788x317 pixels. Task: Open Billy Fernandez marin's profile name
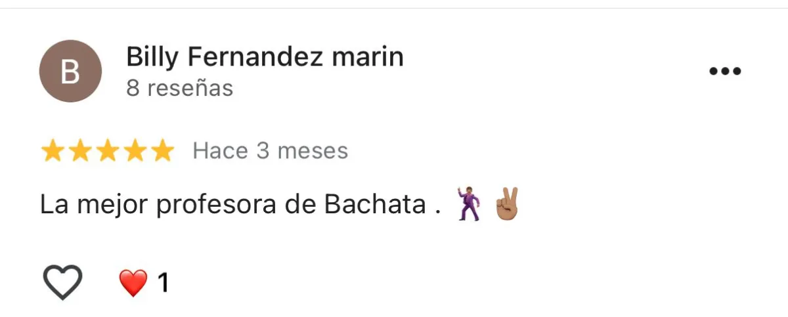(x=265, y=58)
